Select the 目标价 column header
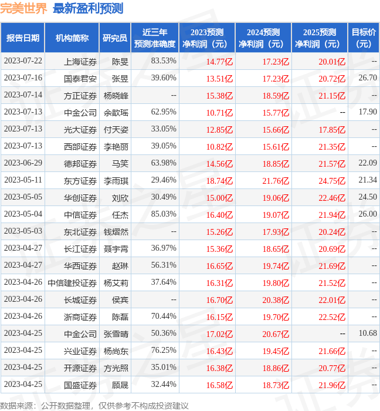The image size is (380, 411). tap(364, 38)
